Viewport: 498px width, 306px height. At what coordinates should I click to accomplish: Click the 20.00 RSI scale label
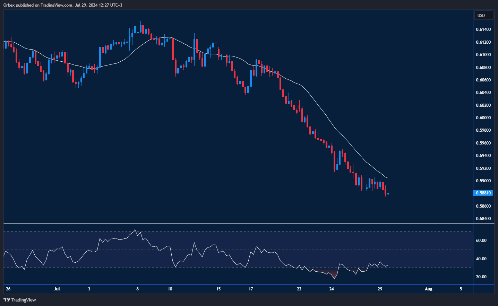481,277
